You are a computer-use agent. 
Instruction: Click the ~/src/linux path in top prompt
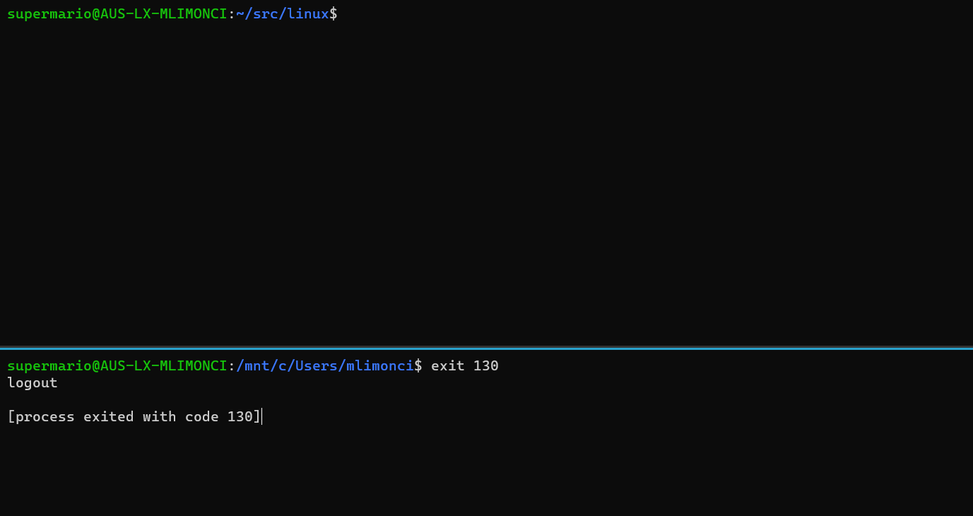283,13
